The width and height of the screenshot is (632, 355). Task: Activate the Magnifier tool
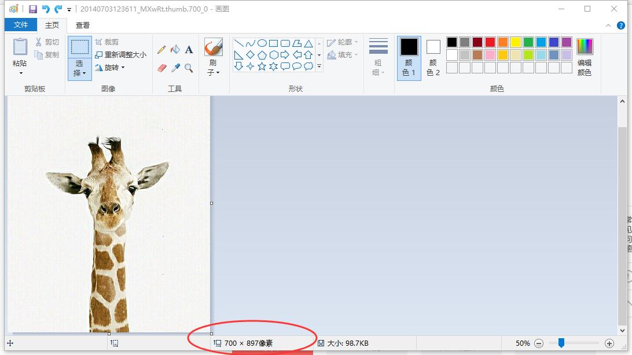pos(188,66)
